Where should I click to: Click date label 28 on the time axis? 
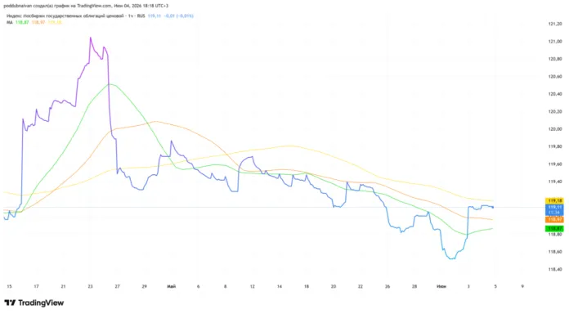pos(414,286)
